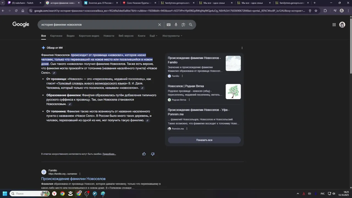Click the «Показать все» sources button
Viewport: 352px width, 198px height.
(204, 140)
